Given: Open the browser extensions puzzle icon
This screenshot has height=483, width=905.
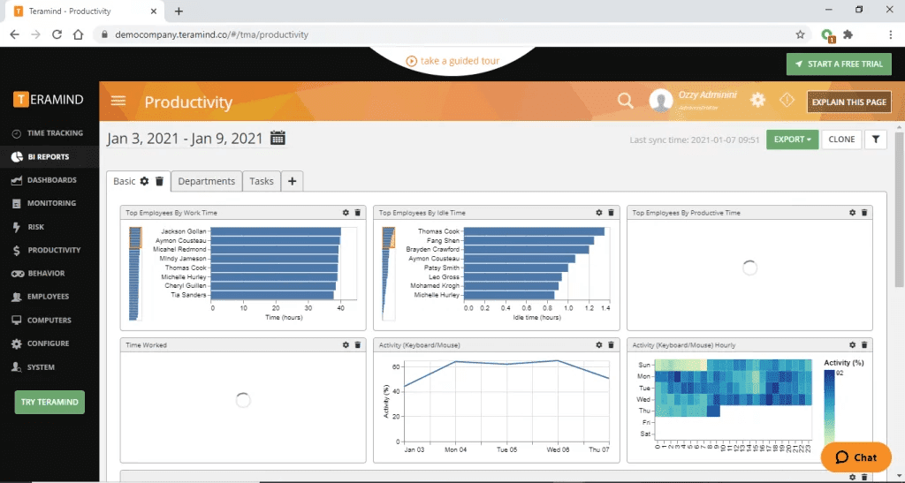Looking at the screenshot, I should [x=848, y=34].
